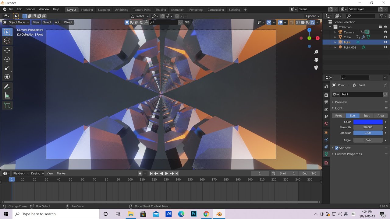Viewport: 390px width, 219px height.
Task: Set light type to Area
Action: 381,116
